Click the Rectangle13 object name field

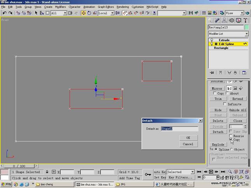point(226,27)
